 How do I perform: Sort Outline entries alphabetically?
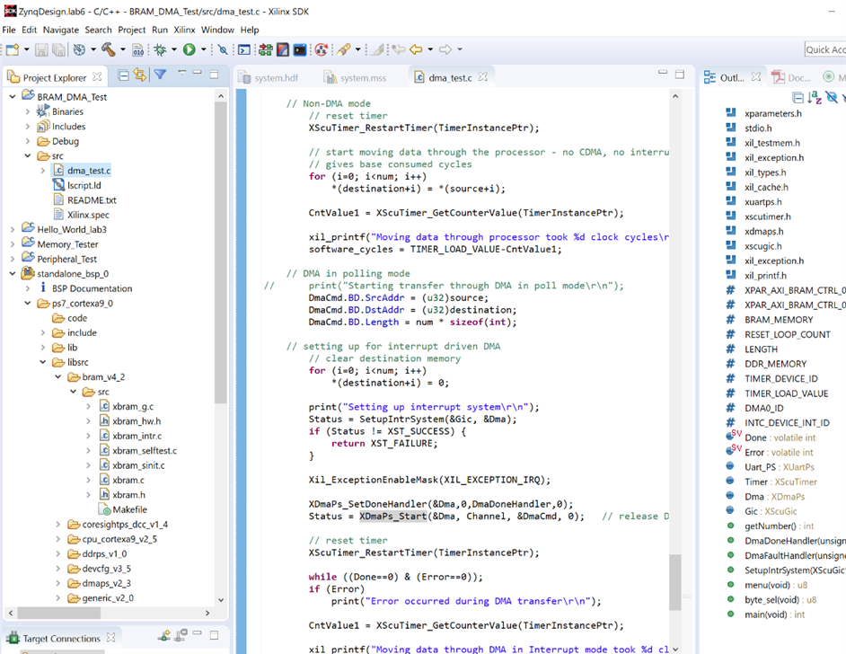(815, 97)
